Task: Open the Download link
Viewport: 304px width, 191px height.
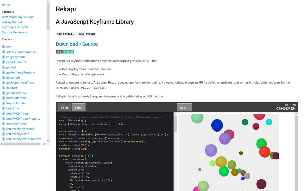Action: pos(67,44)
